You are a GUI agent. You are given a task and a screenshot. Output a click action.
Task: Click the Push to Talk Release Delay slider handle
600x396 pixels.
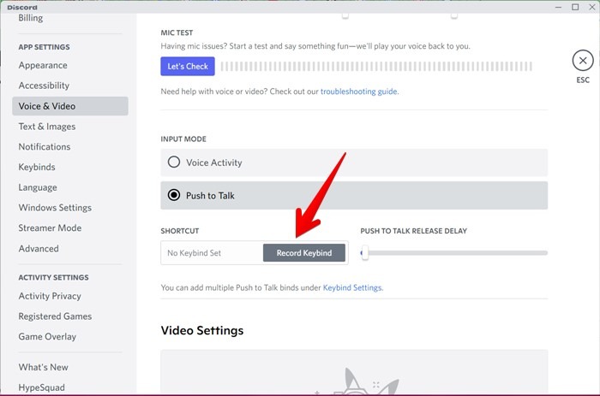(365, 253)
